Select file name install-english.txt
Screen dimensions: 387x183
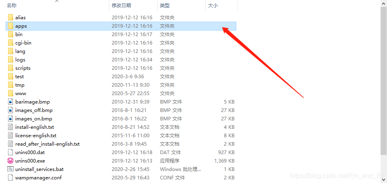(35, 127)
